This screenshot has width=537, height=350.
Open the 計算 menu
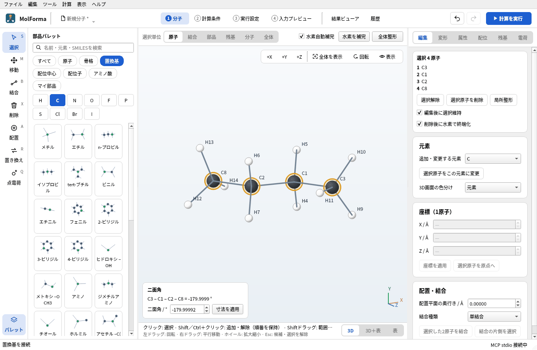coord(67,4)
